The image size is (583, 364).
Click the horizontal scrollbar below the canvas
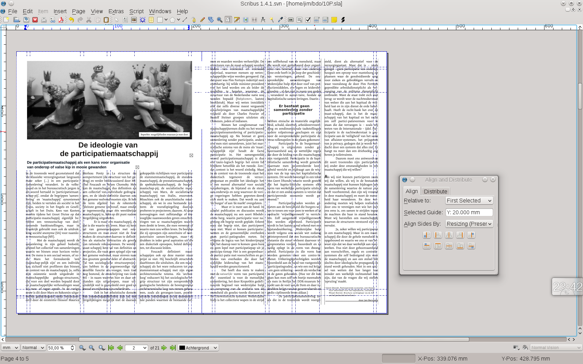pyautogui.click(x=273, y=339)
